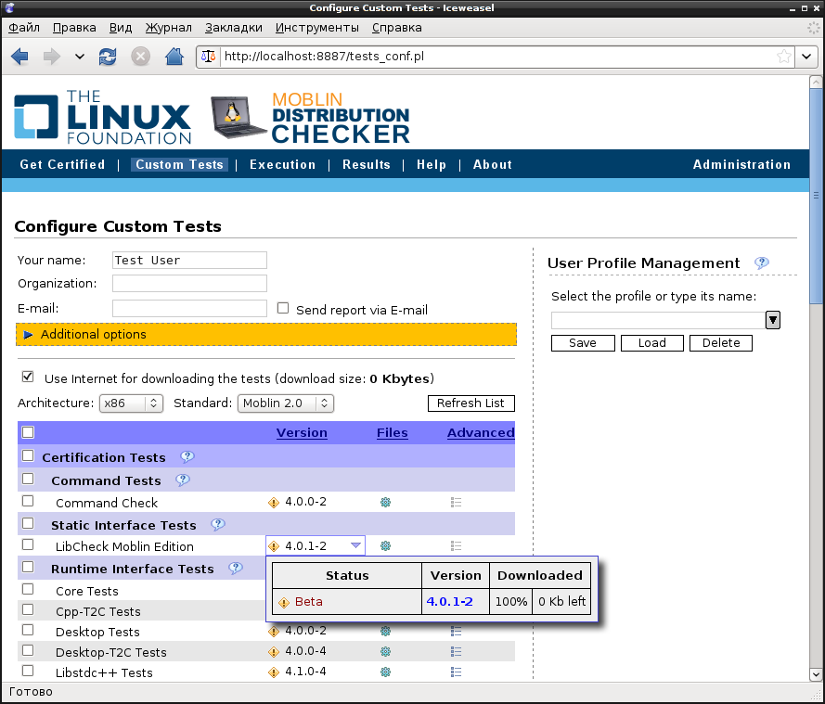825x704 pixels.
Task: Open the profile name dropdown arrow
Action: click(x=772, y=320)
